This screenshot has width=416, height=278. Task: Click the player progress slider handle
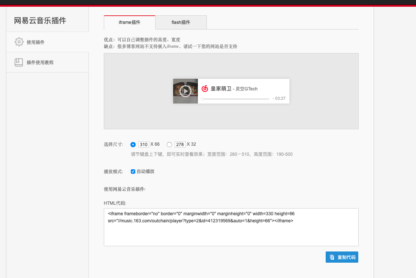(202, 99)
